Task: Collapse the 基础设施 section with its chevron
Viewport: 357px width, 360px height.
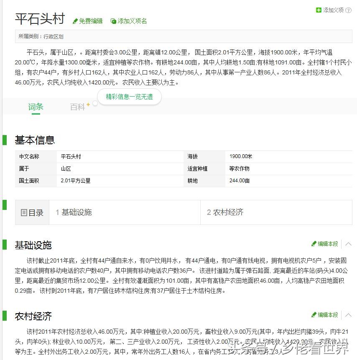Action: point(348,244)
